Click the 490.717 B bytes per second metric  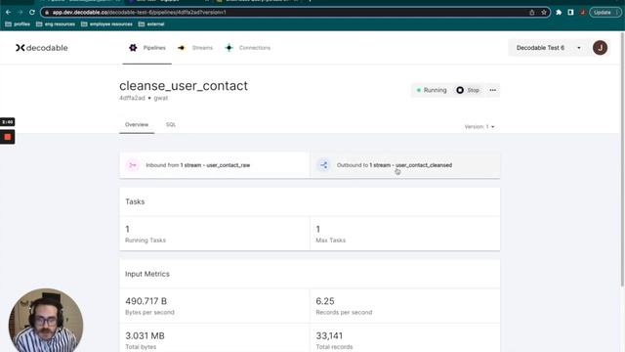[x=146, y=301]
